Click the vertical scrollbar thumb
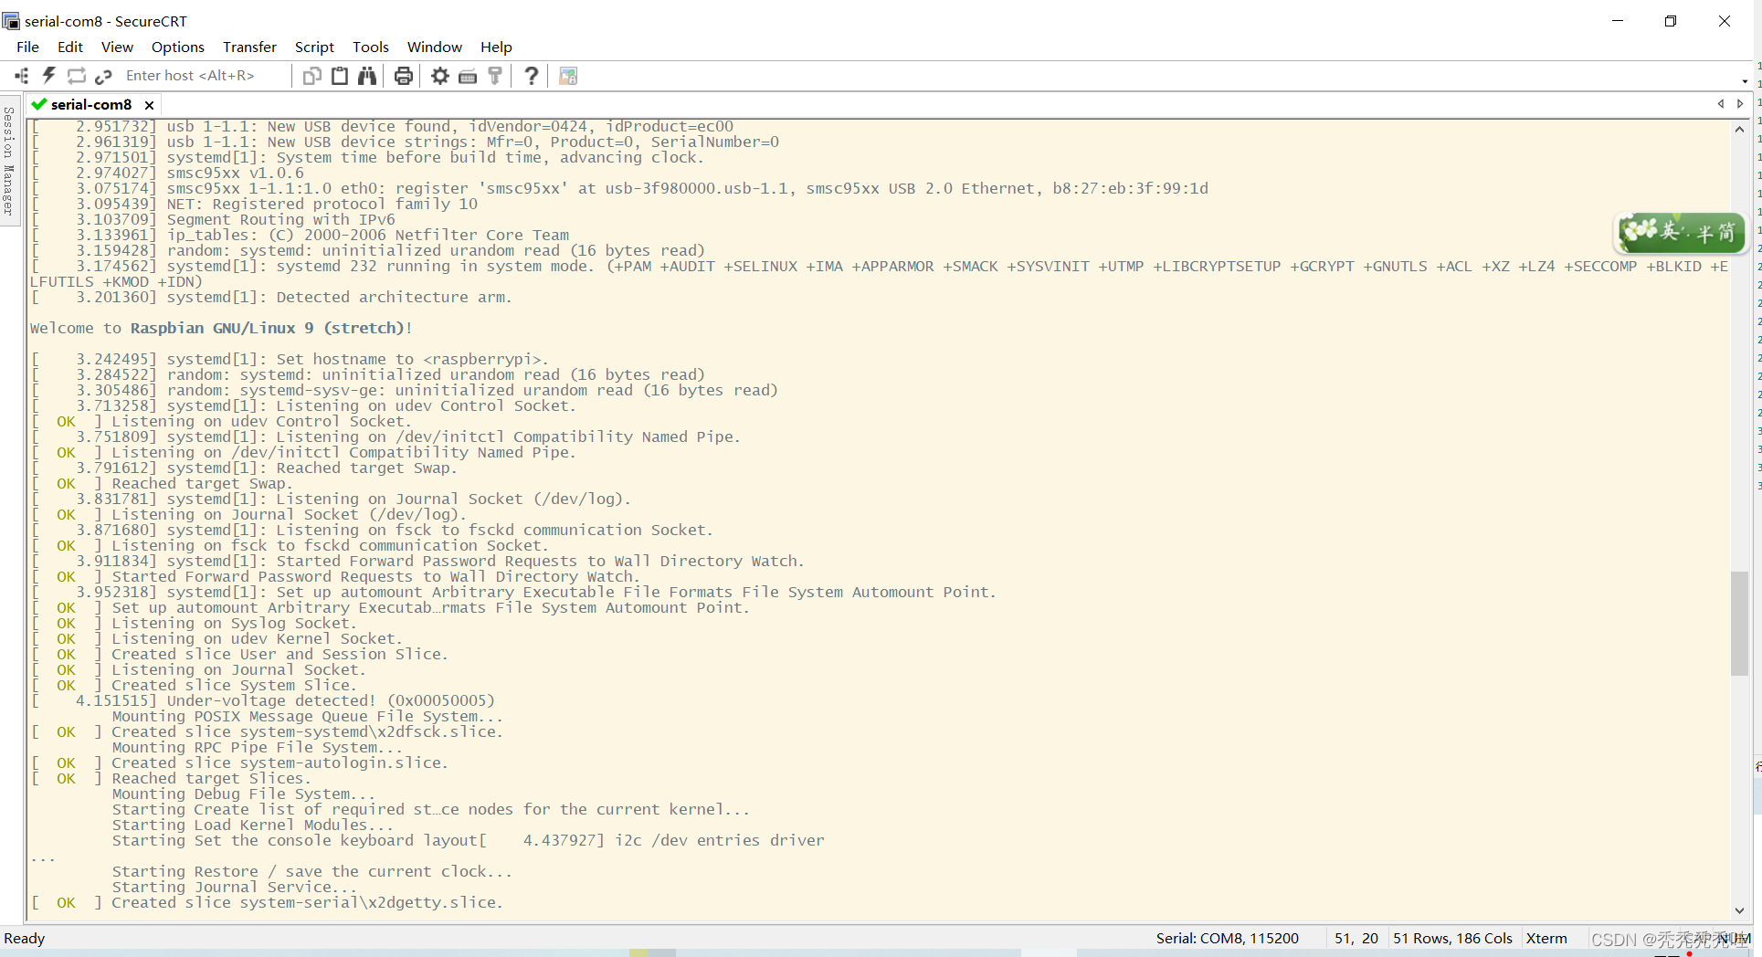Viewport: 1762px width, 957px height. [x=1739, y=623]
